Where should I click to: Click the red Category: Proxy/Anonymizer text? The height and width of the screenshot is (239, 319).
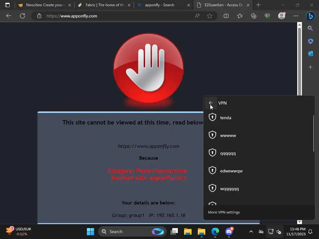[x=147, y=171]
